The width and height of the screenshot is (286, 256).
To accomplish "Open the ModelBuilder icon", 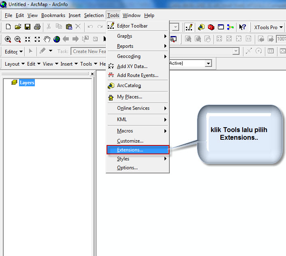I will 231,27.
